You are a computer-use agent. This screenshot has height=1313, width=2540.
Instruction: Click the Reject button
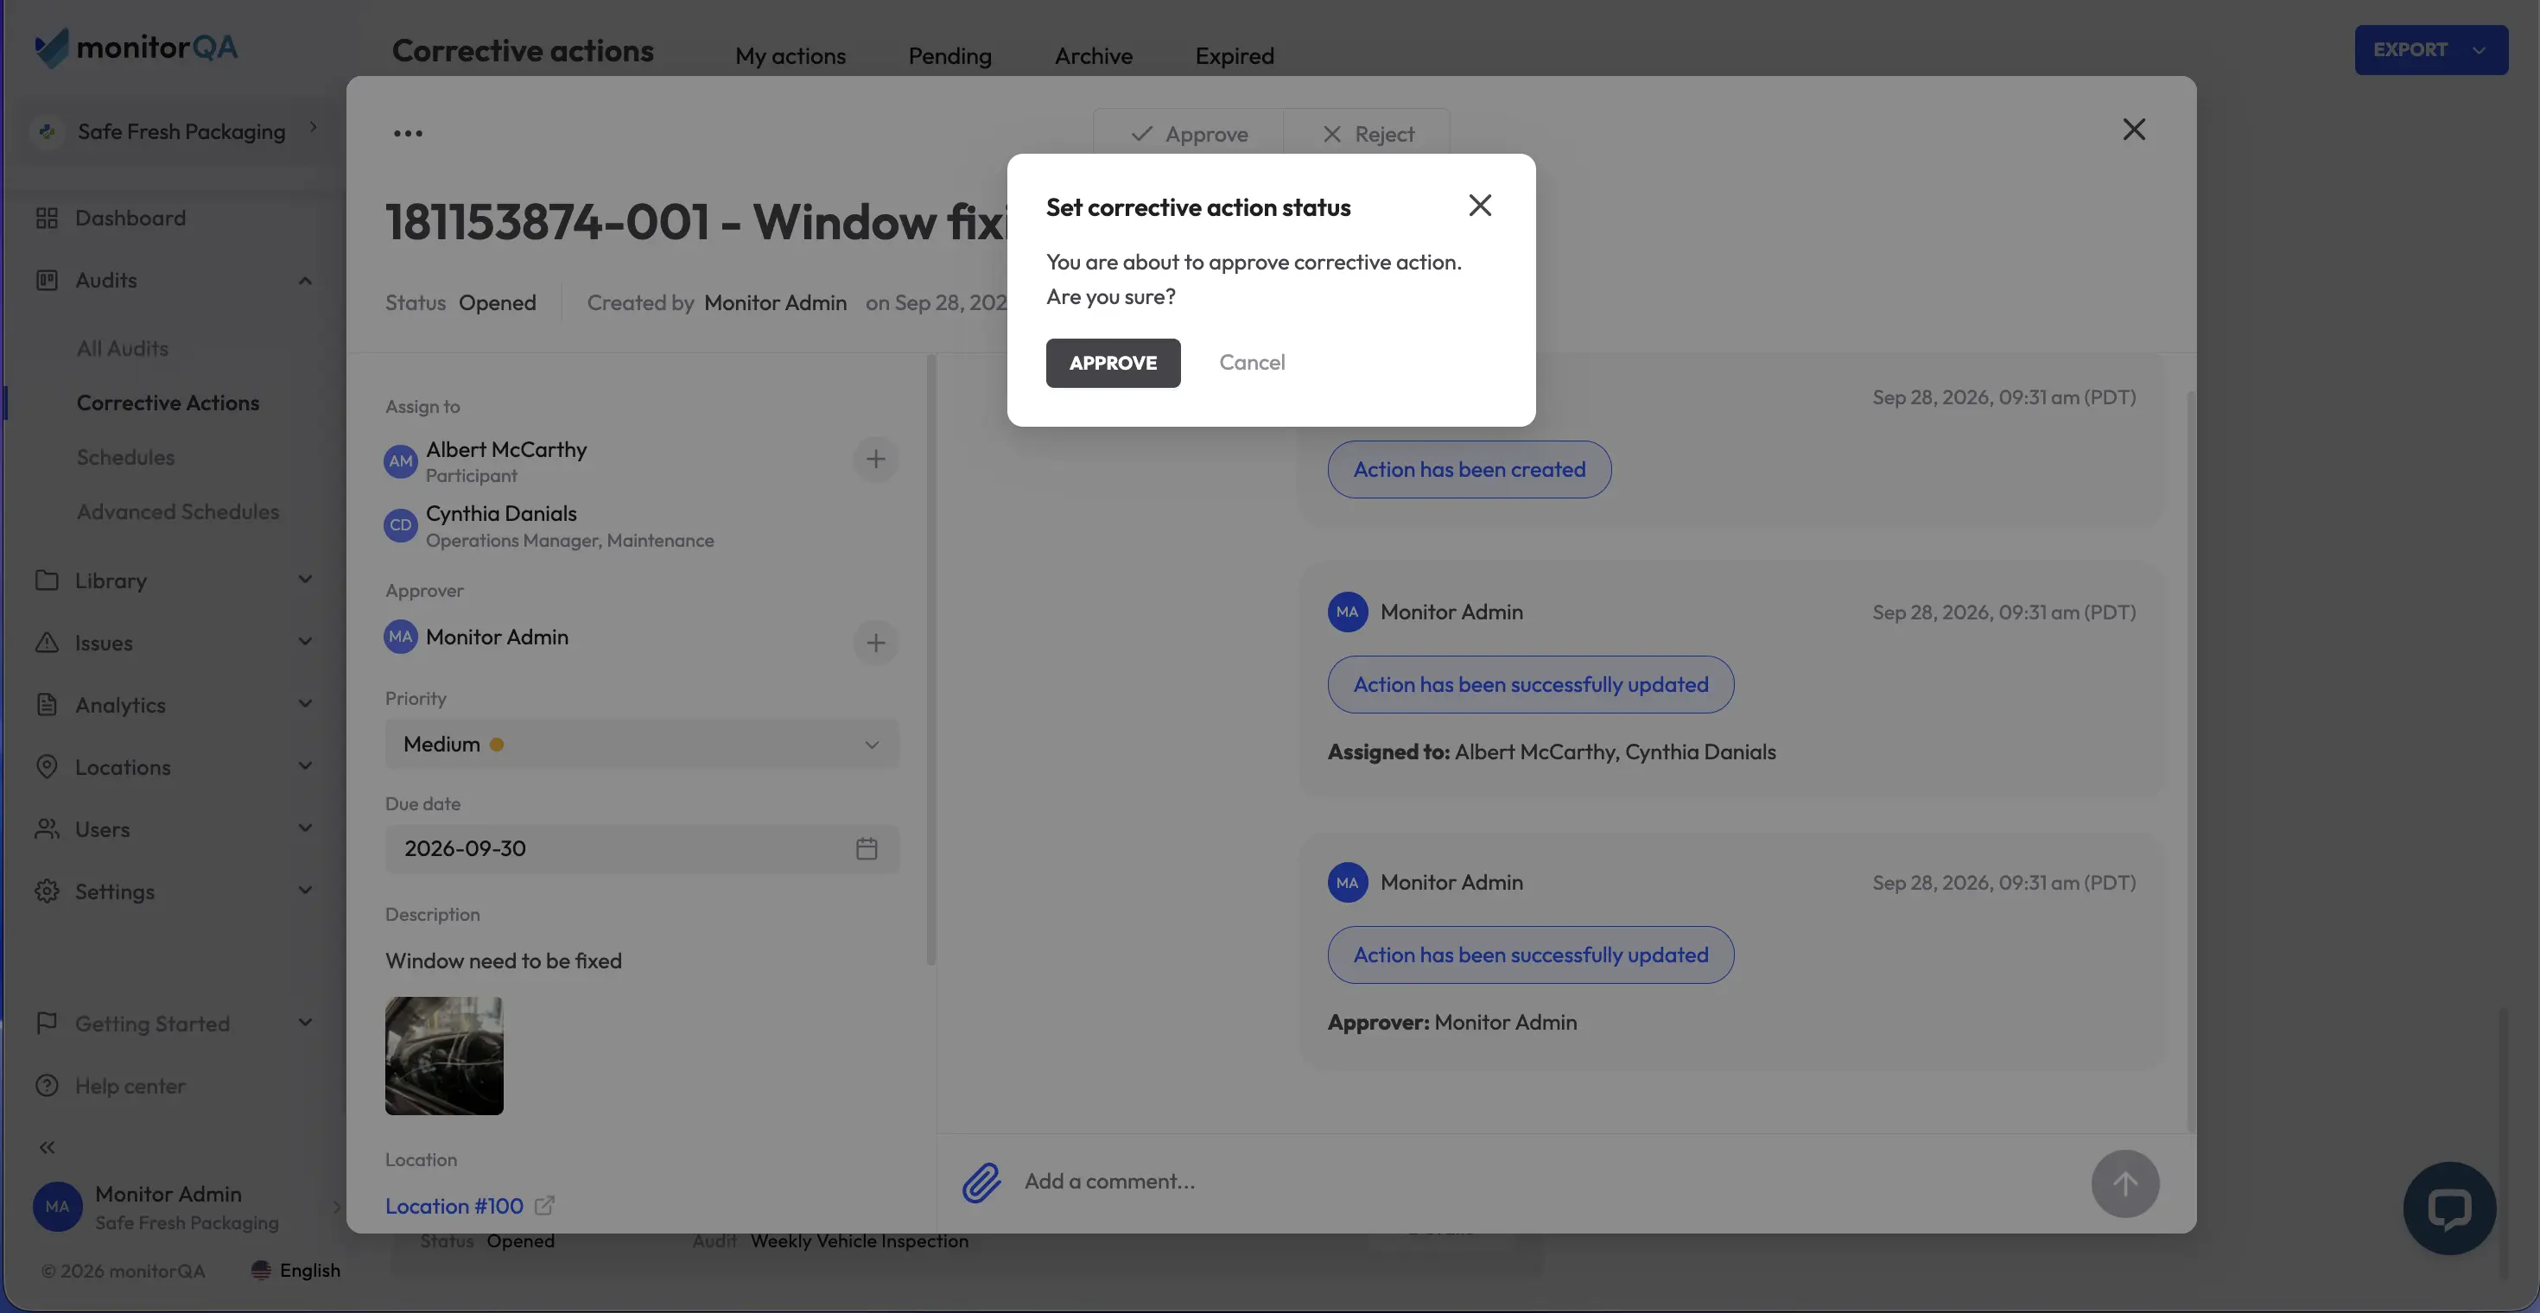1368,133
